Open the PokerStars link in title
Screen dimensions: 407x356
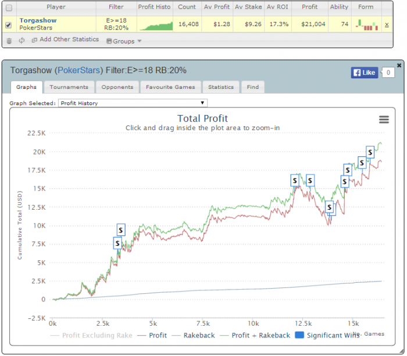pos(78,70)
